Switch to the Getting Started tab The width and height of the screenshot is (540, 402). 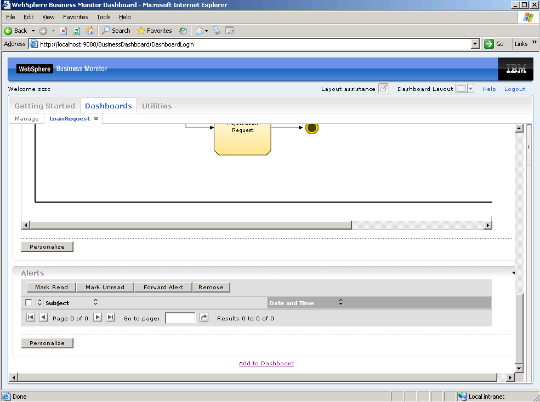(x=44, y=106)
